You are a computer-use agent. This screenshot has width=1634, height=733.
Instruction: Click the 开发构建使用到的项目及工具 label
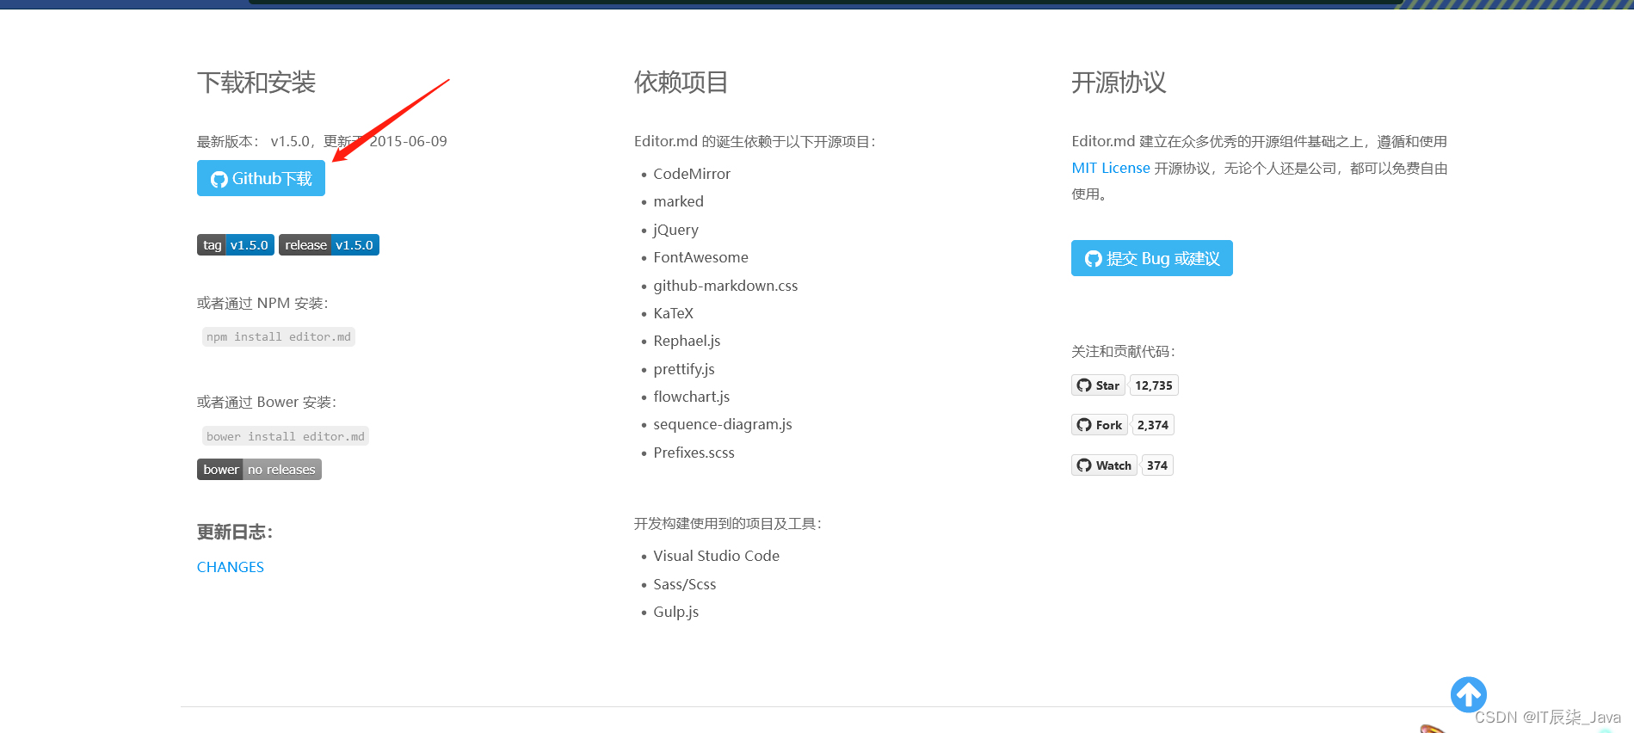728,523
